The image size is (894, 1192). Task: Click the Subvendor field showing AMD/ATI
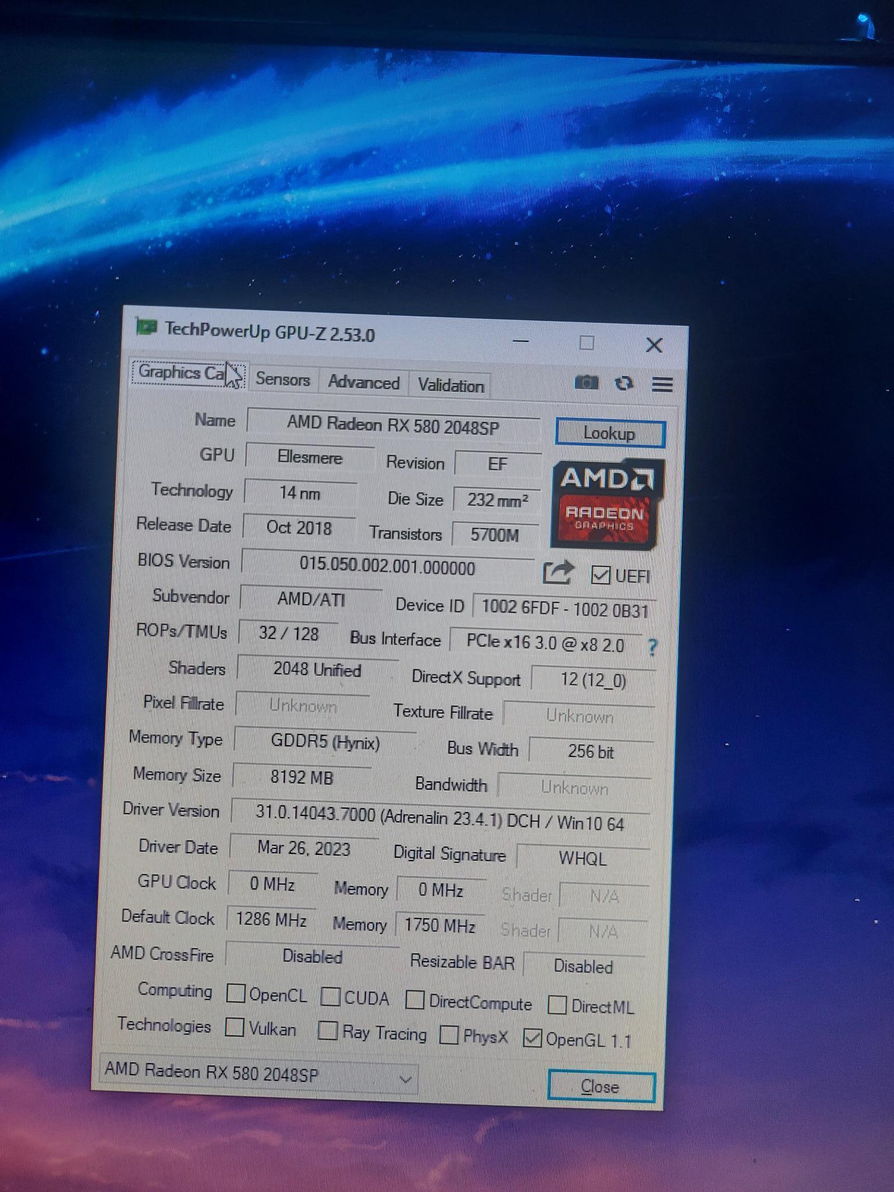[x=311, y=599]
